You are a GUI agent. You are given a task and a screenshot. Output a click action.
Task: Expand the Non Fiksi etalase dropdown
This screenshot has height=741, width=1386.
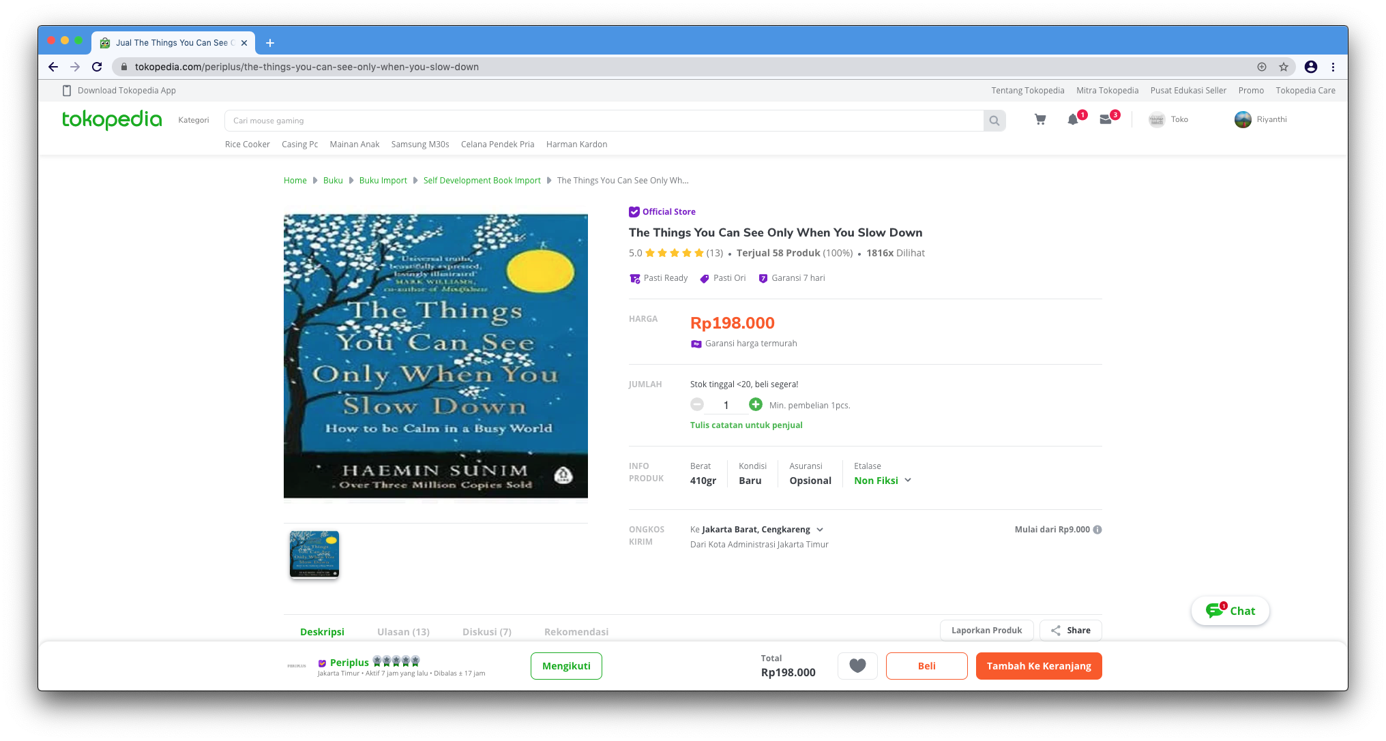pyautogui.click(x=883, y=481)
